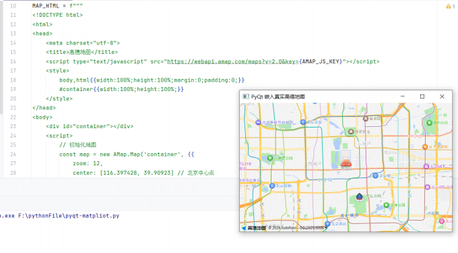Click the warning indicator icon in the editor corner

click(x=449, y=6)
